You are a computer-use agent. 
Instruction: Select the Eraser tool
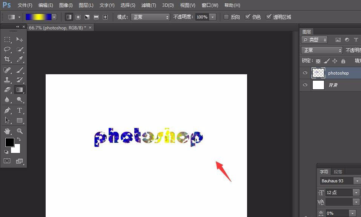7,90
